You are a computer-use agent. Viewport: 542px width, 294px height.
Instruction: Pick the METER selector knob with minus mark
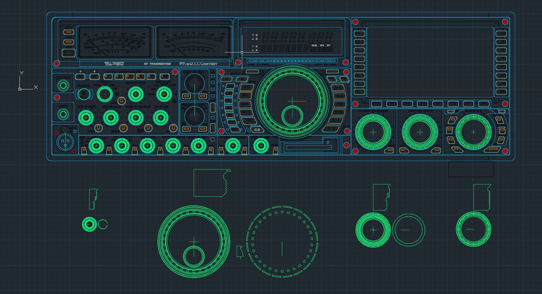pos(105,94)
